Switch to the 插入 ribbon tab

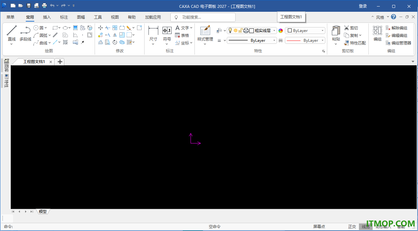pyautogui.click(x=47, y=17)
